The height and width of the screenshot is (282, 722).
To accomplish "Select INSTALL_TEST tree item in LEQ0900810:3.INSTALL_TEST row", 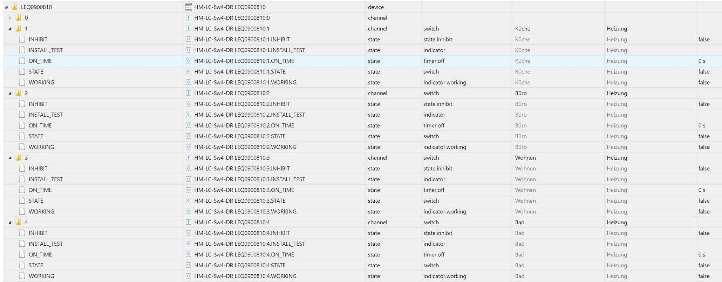I will click(x=46, y=179).
